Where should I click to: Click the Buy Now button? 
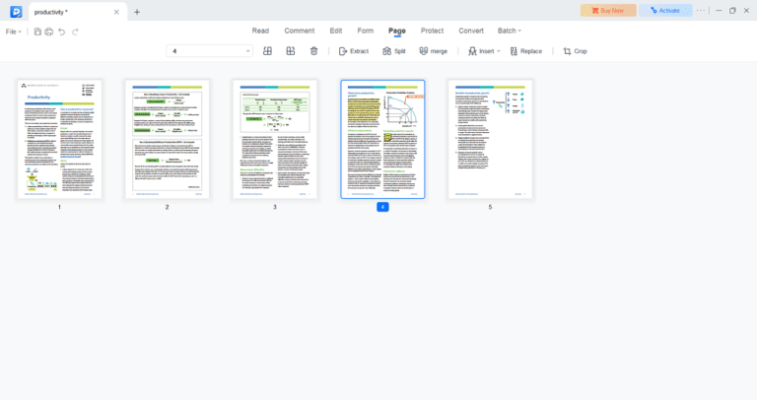(x=608, y=11)
